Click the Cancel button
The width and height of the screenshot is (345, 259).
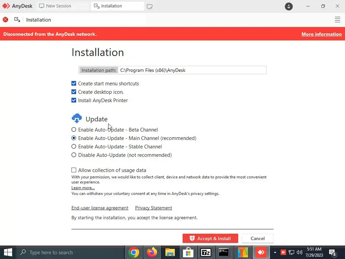258,238
